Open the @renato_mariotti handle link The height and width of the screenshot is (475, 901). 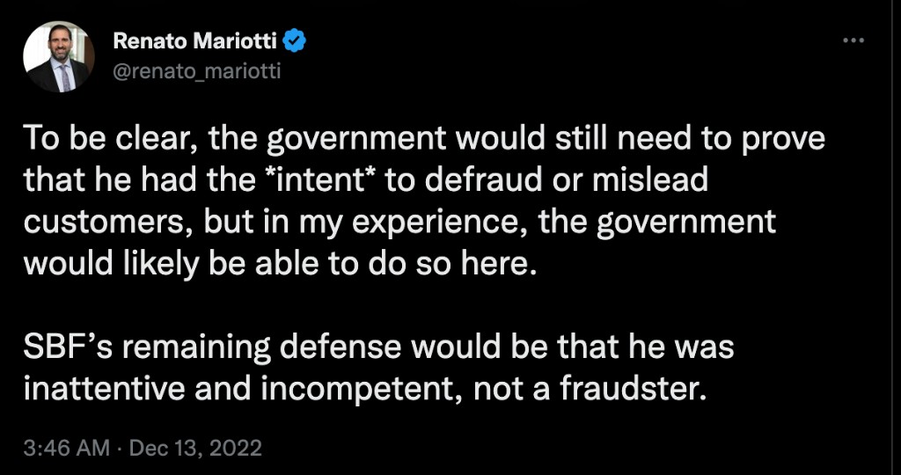pyautogui.click(x=197, y=70)
